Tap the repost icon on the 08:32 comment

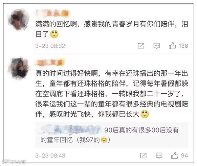click(141, 46)
